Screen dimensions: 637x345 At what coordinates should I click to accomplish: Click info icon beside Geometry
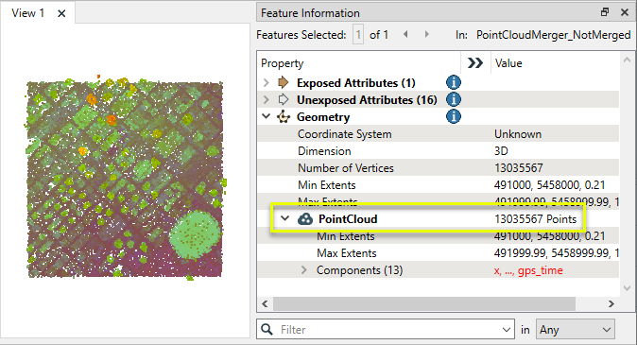(x=454, y=116)
